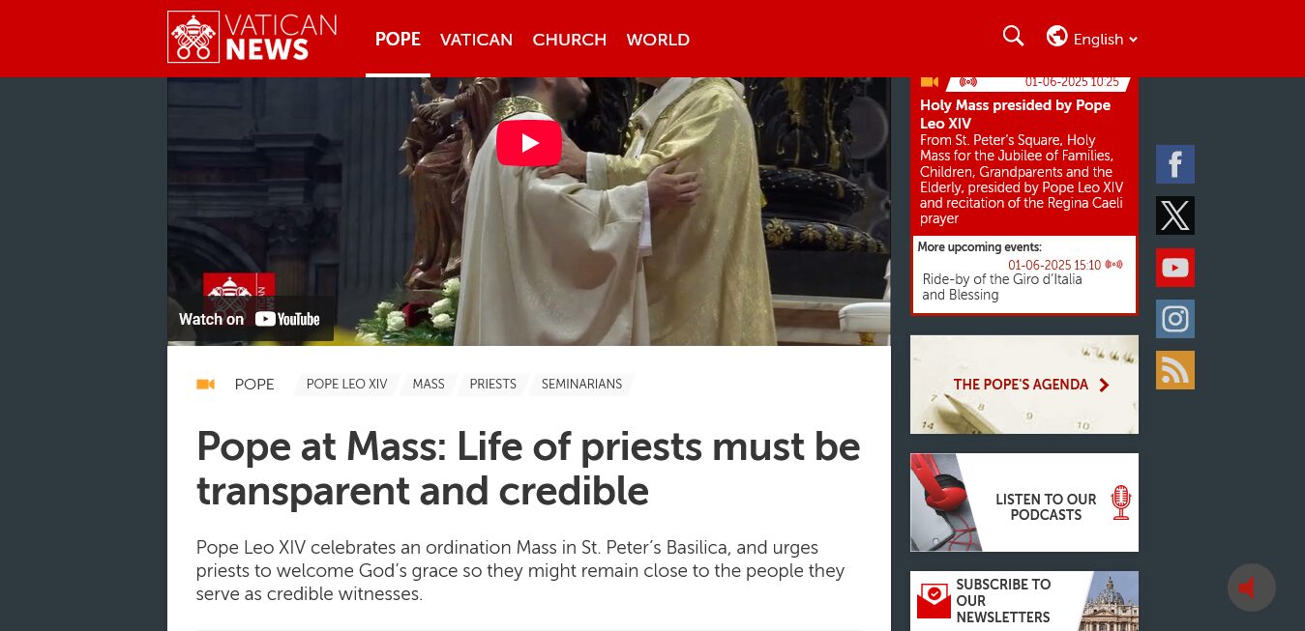Visit the YouTube channel icon in sidebar
The image size is (1305, 631).
[x=1174, y=268]
